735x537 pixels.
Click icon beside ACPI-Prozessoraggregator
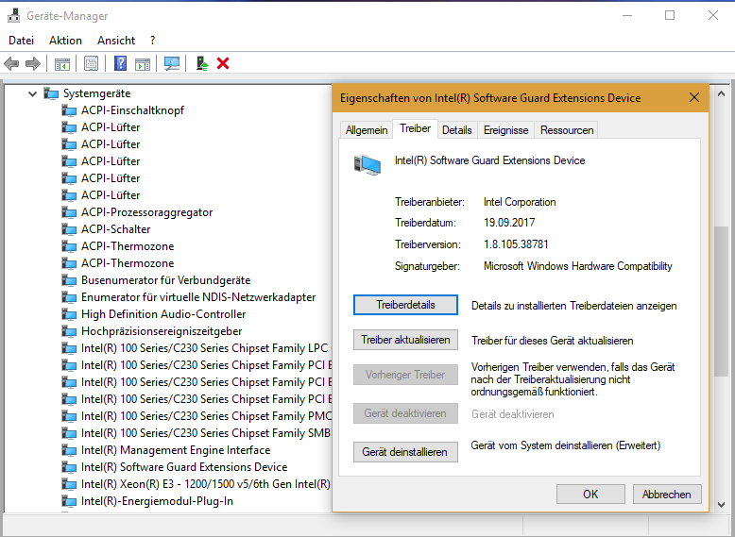point(69,212)
